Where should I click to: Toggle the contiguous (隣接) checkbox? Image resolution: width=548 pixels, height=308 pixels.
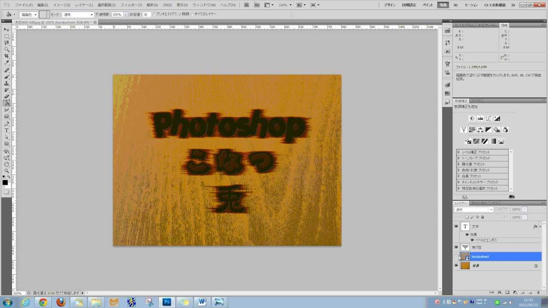(x=180, y=14)
